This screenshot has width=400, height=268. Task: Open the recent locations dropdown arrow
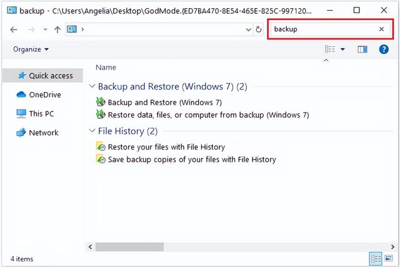click(45, 29)
